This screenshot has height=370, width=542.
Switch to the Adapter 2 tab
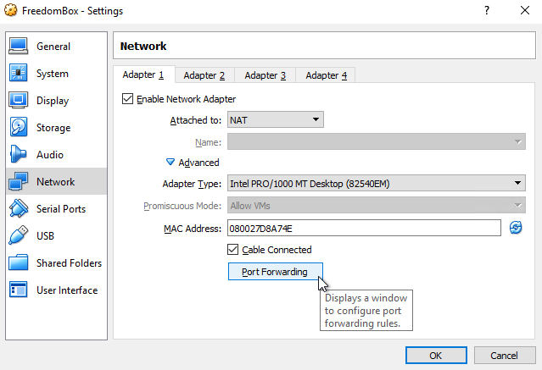coord(204,75)
